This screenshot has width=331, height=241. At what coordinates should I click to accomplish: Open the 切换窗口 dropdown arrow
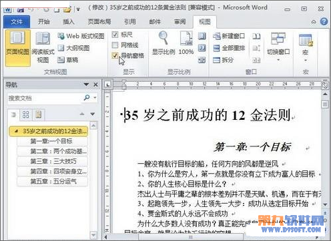coord(278,60)
